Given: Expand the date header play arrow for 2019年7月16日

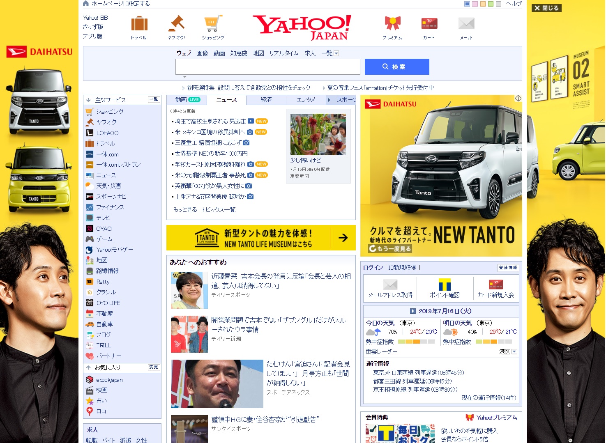Looking at the screenshot, I should 413,311.
